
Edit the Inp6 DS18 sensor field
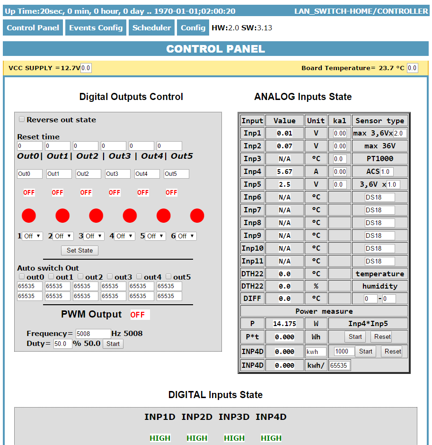click(379, 197)
